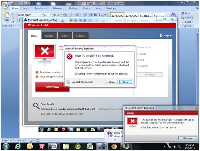Open Google Chrome from the Windows taskbar
Viewport: 200px width, 151px height.
click(x=114, y=147)
